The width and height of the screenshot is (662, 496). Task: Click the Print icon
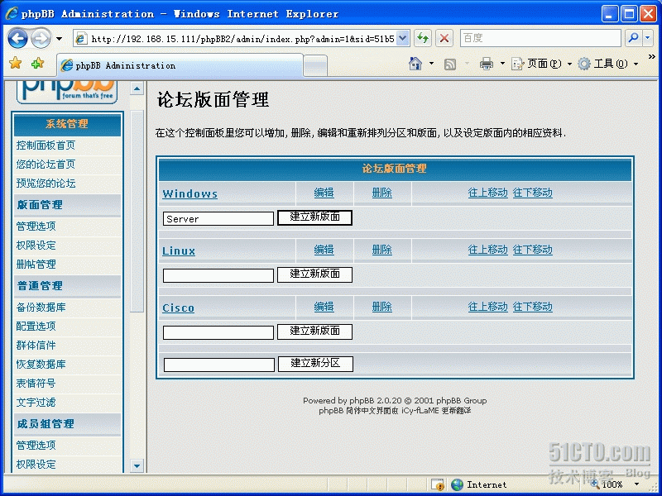487,64
